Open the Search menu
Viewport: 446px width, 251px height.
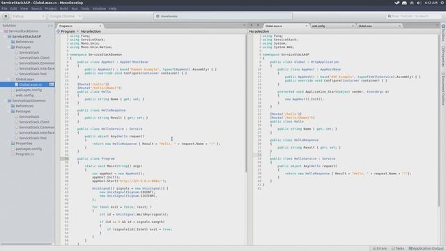[x=36, y=8]
